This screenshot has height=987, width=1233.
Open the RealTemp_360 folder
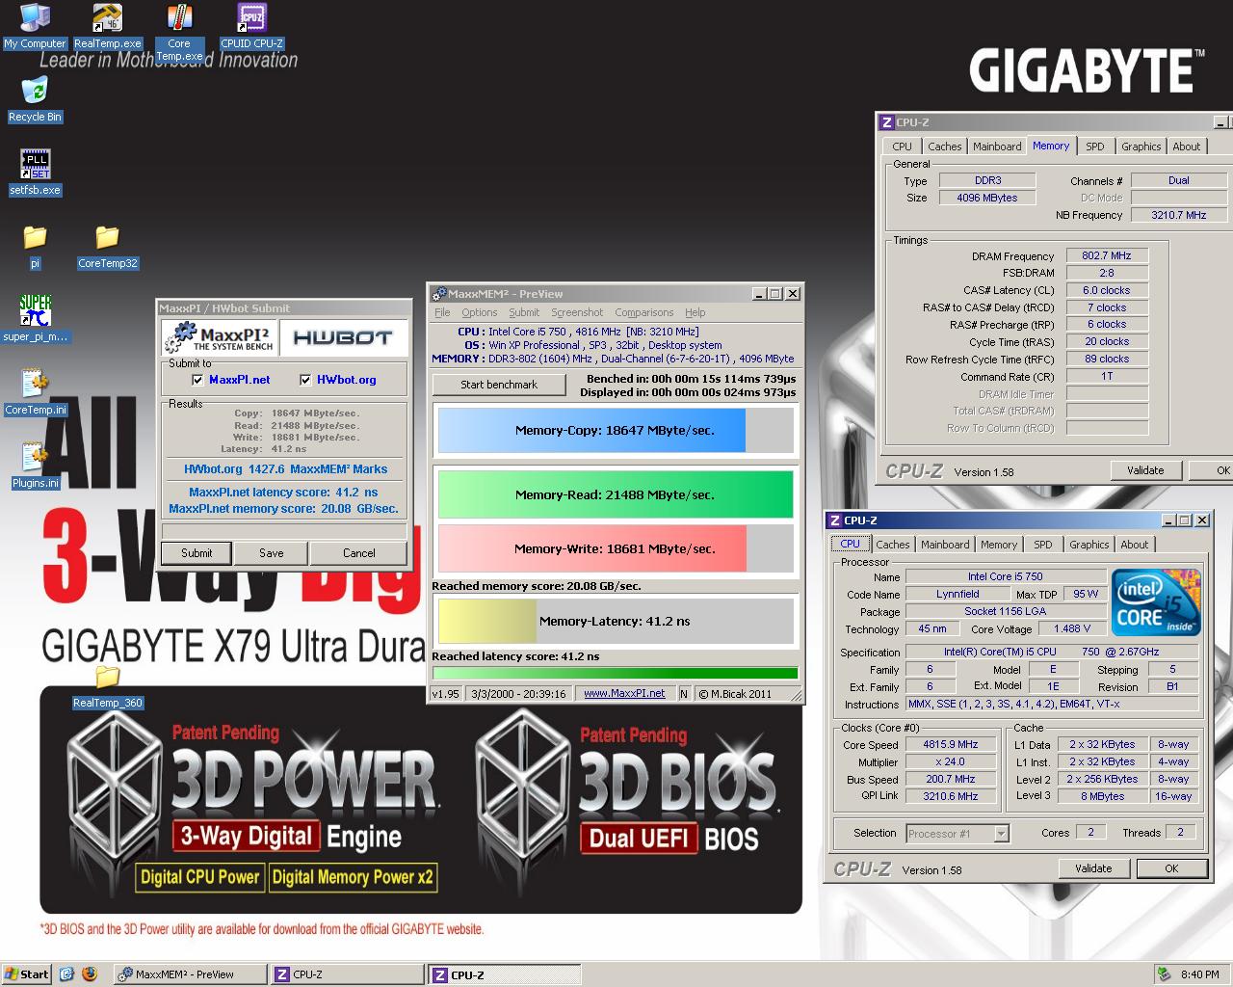(x=107, y=685)
